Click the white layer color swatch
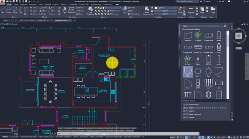The height and width of the screenshot is (139, 249). [103, 8]
